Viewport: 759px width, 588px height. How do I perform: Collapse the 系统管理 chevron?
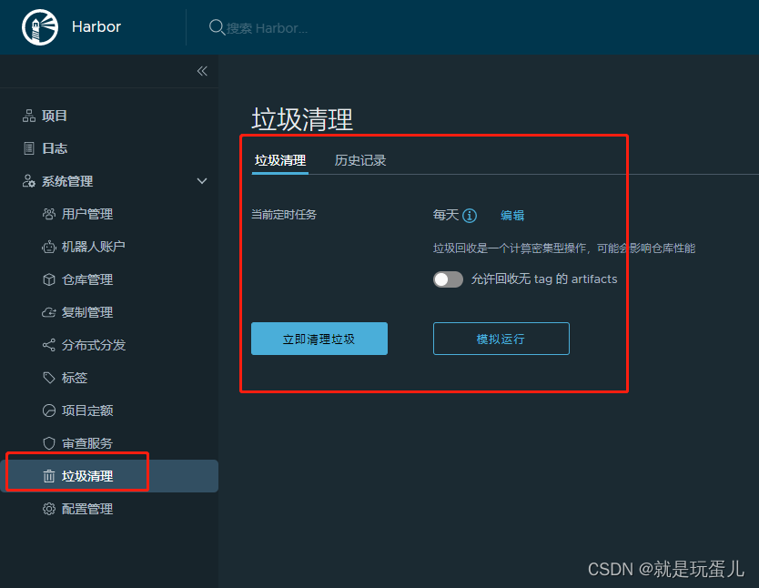[202, 181]
